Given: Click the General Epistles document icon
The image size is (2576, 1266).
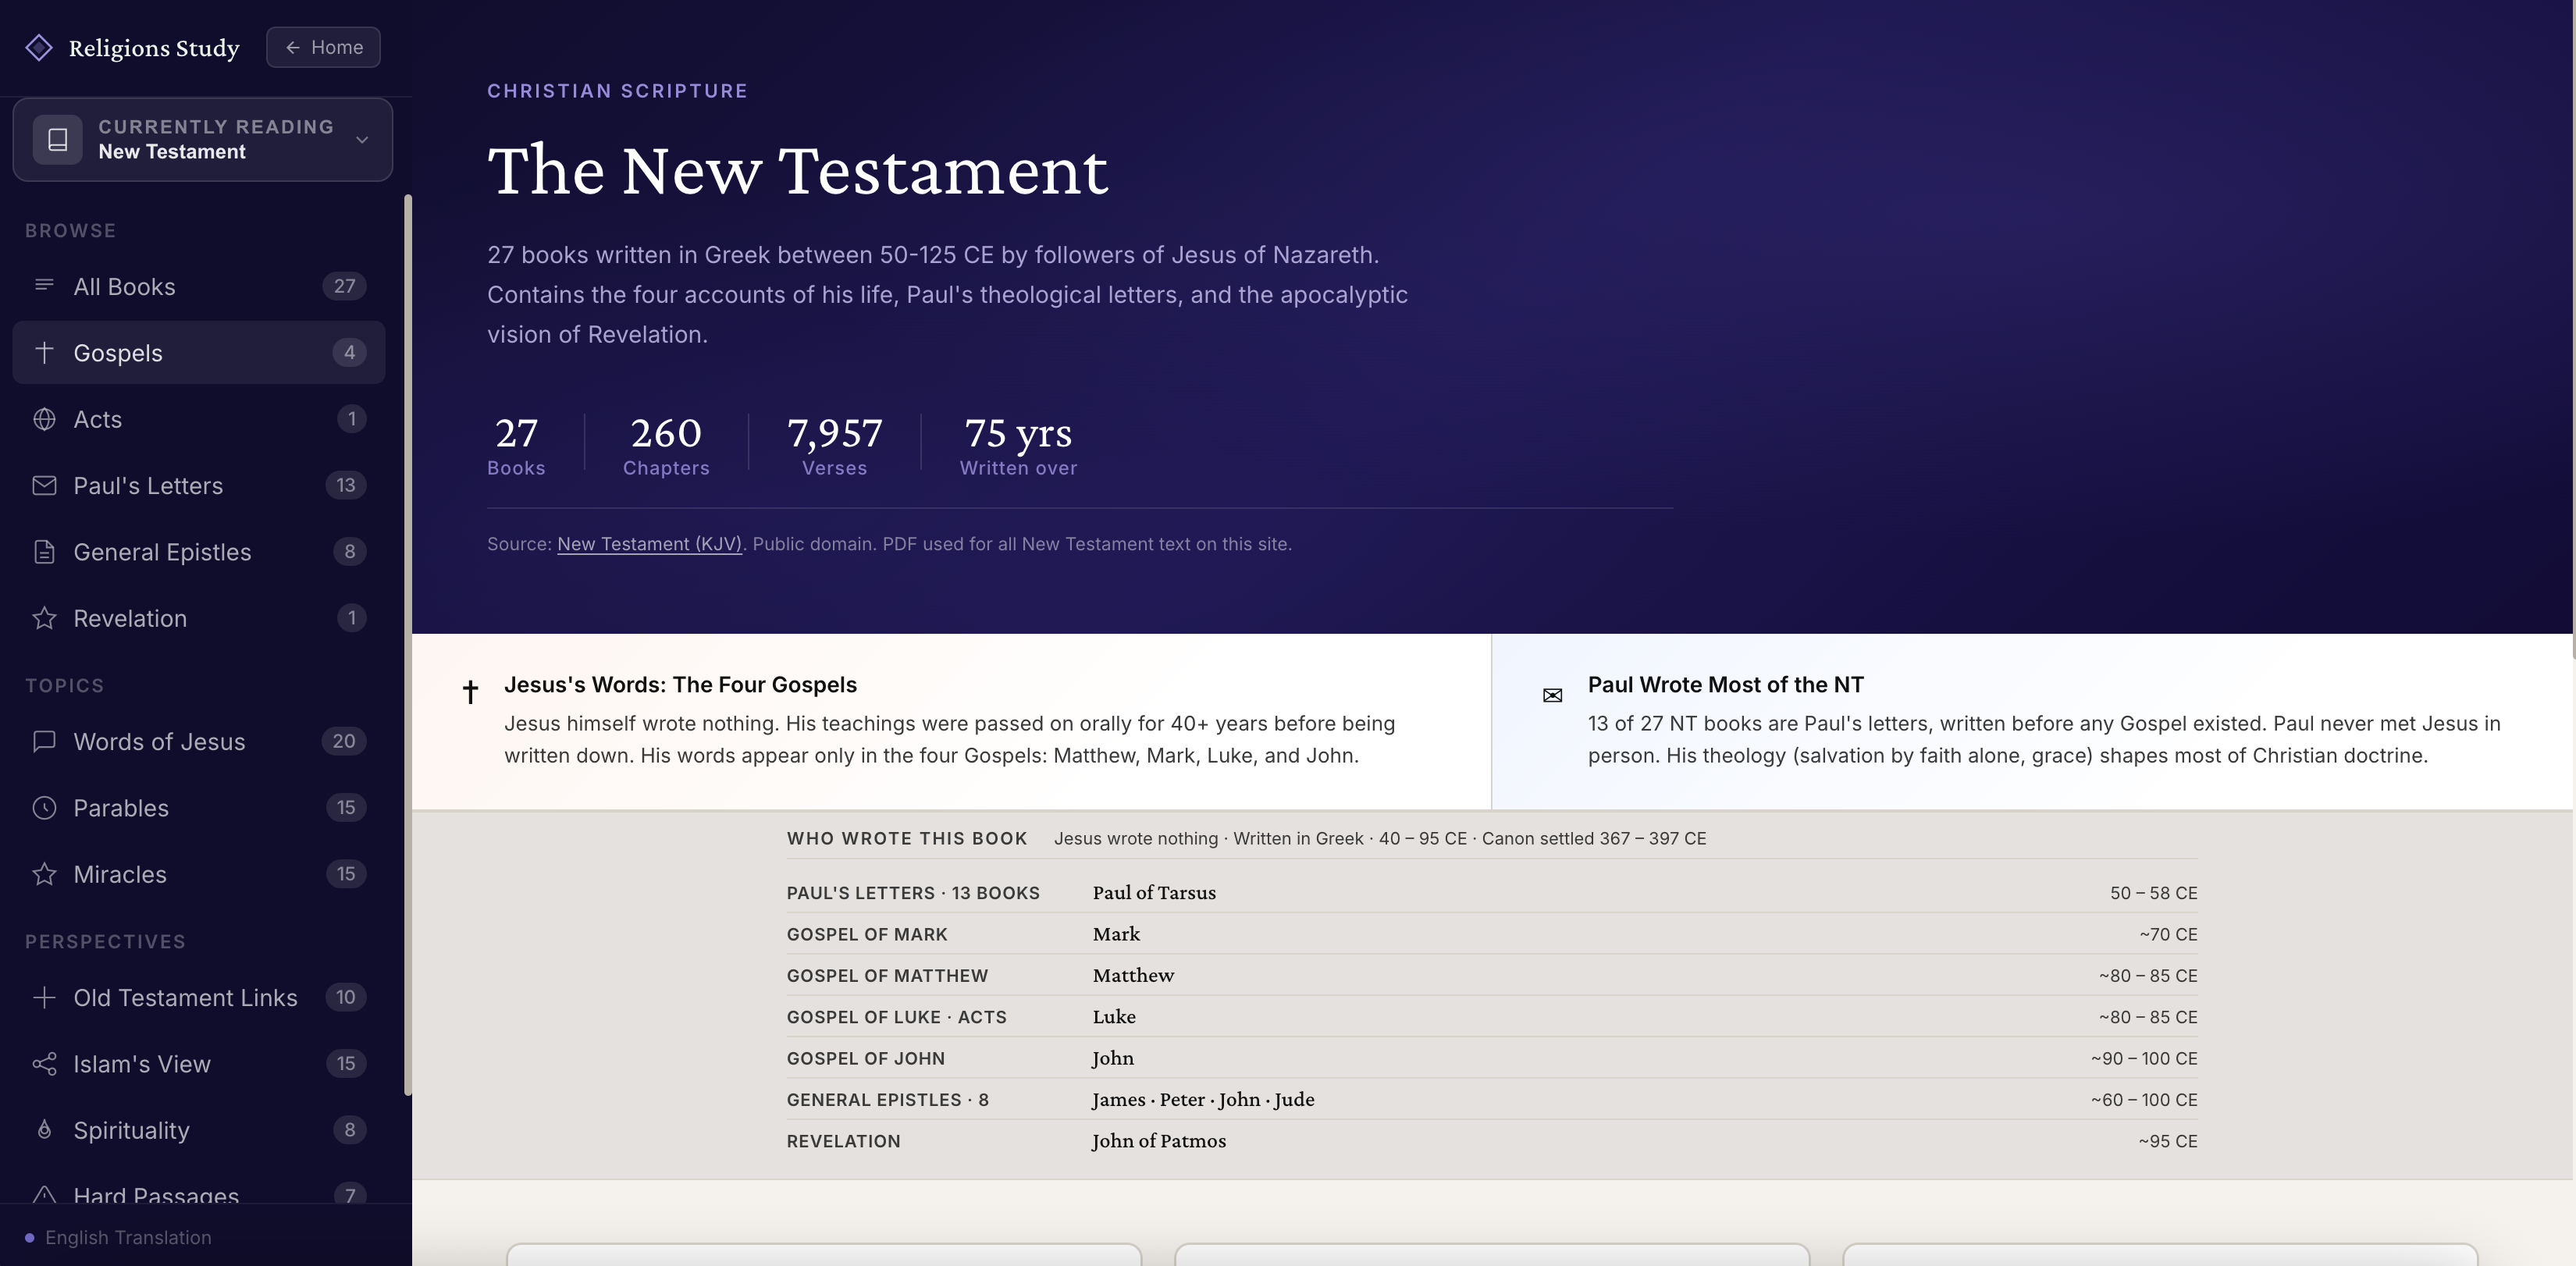Looking at the screenshot, I should (44, 552).
